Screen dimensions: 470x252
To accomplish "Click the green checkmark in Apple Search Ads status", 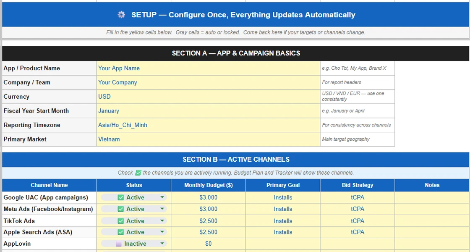I will click(x=120, y=232).
